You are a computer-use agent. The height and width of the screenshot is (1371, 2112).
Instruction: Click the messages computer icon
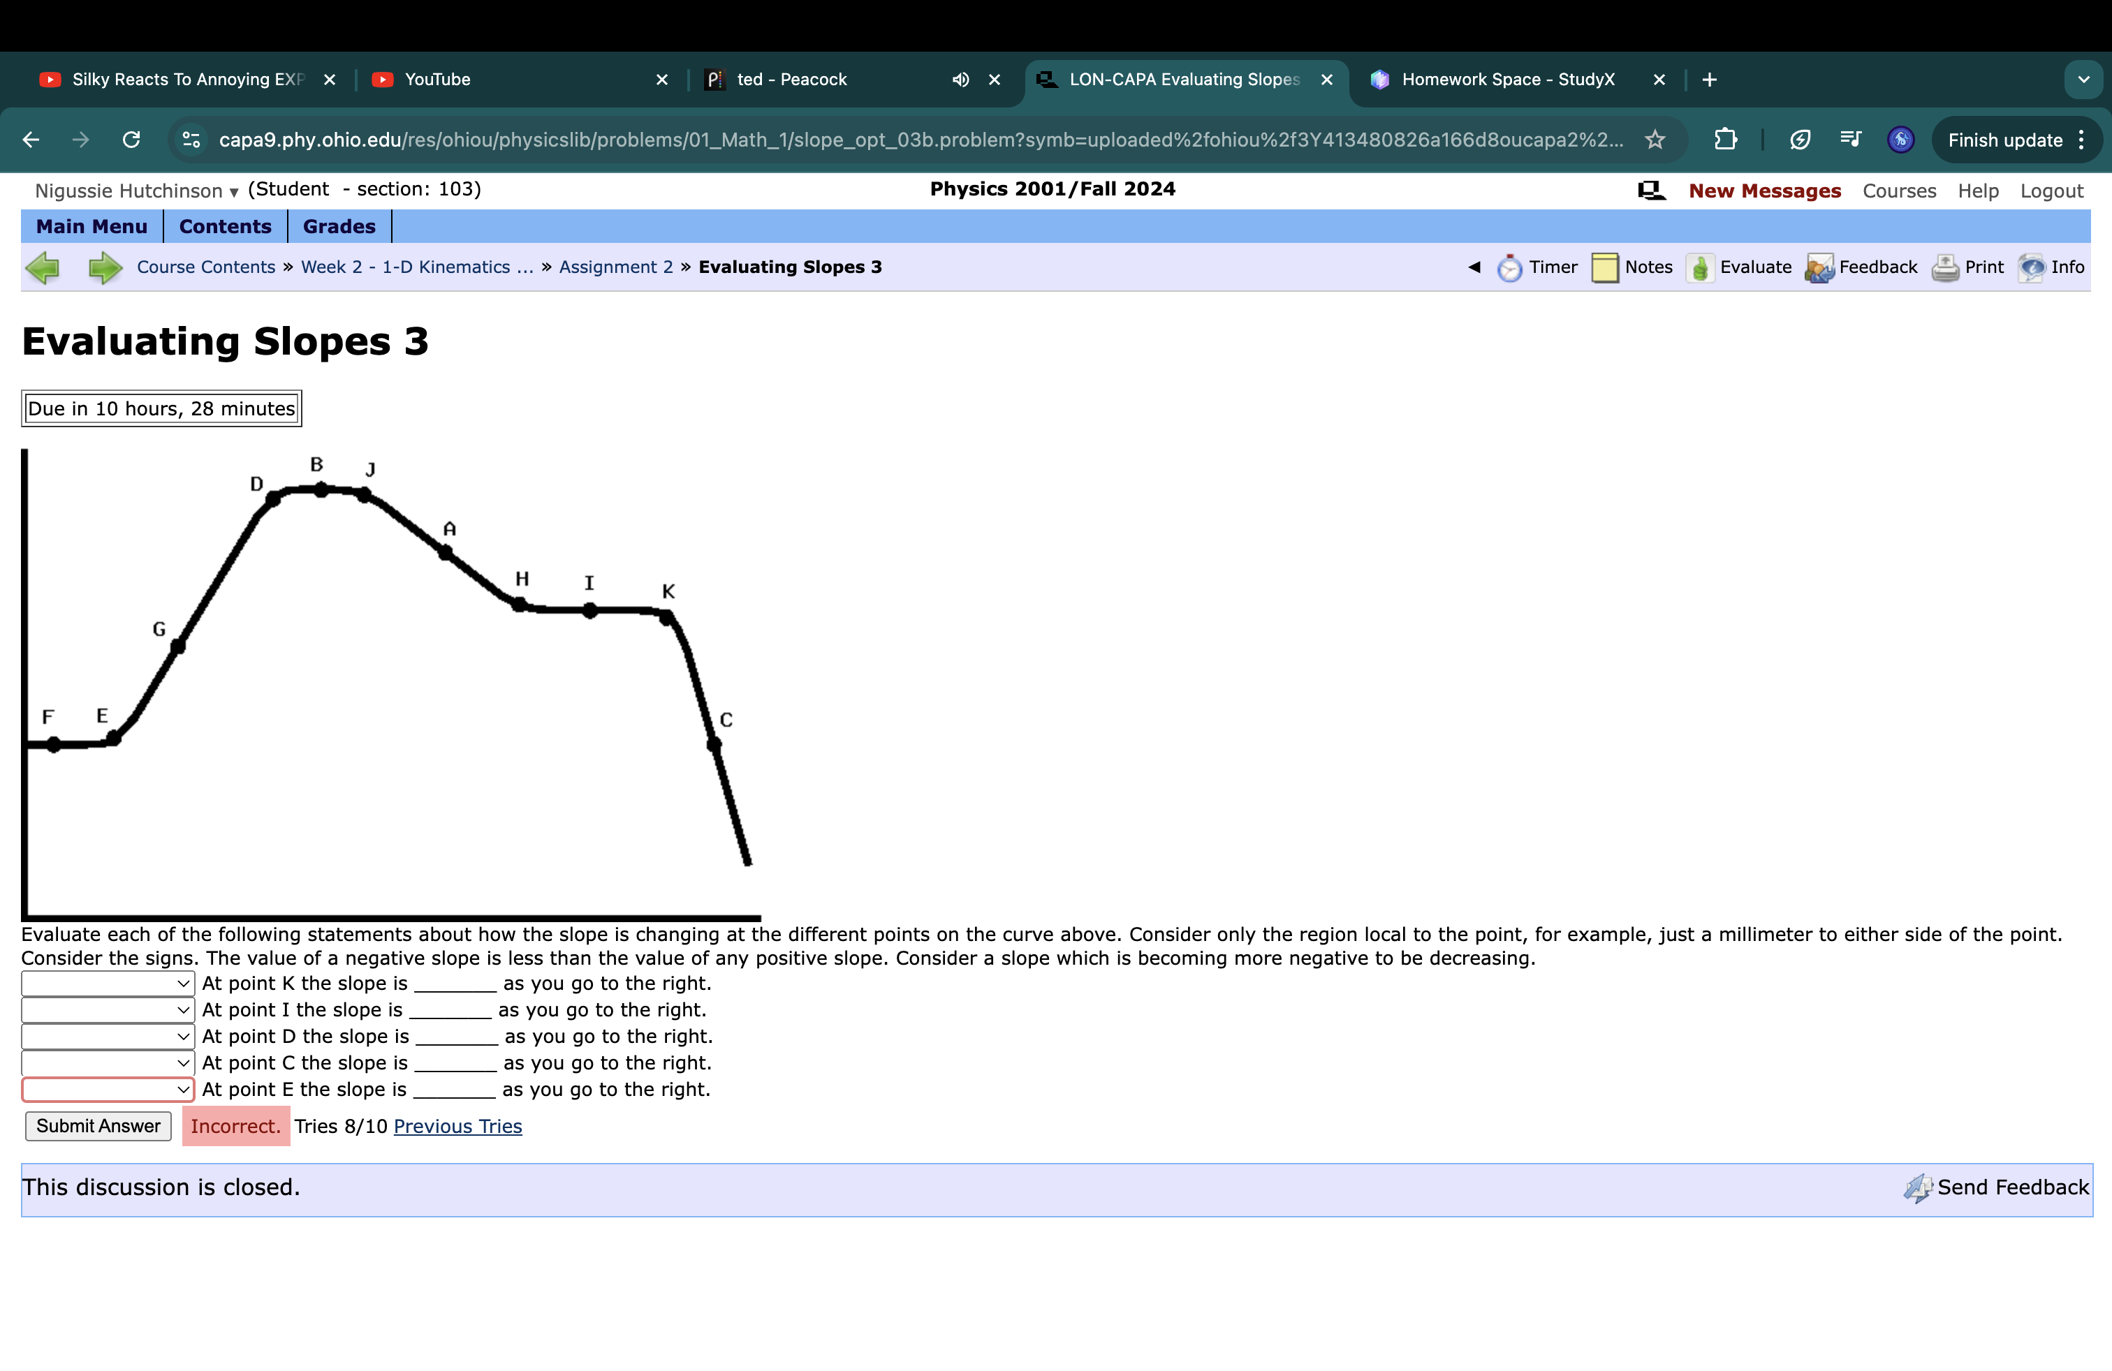click(1652, 191)
